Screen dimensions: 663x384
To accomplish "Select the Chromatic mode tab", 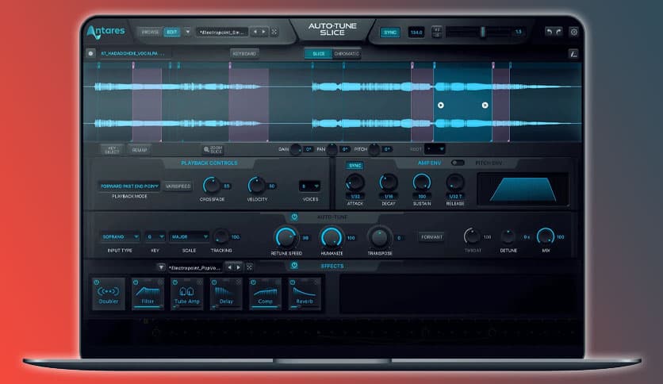I will 347,54.
